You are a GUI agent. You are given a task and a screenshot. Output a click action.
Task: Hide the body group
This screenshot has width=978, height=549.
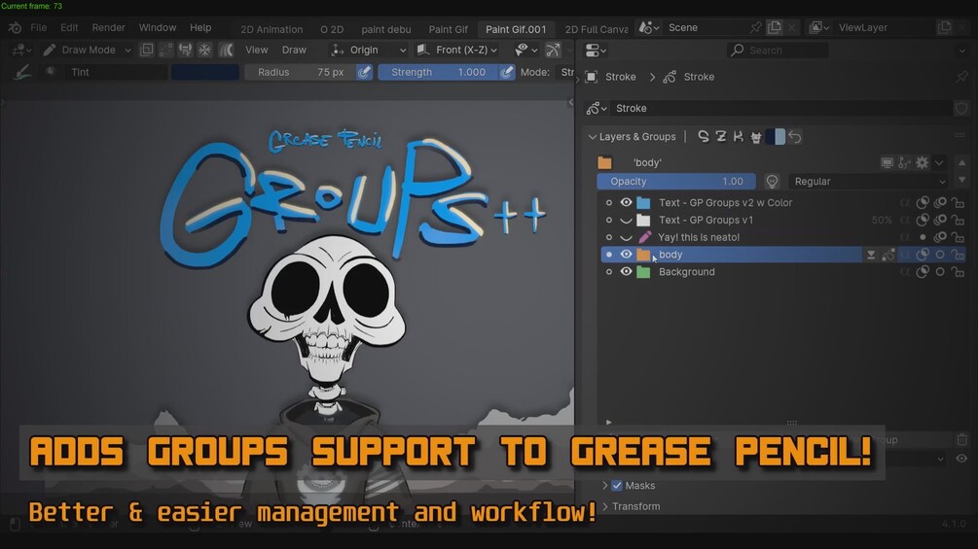(x=627, y=254)
